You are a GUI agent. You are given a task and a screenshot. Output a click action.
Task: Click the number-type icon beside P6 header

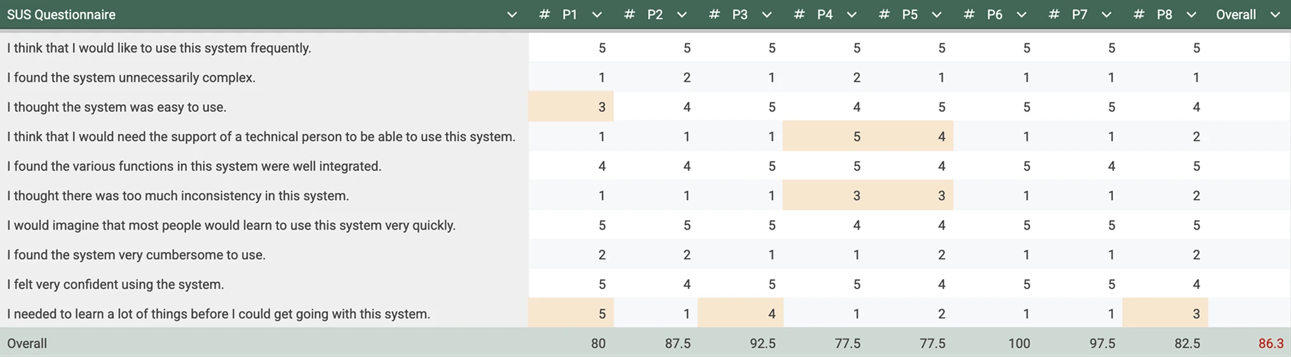pos(969,15)
